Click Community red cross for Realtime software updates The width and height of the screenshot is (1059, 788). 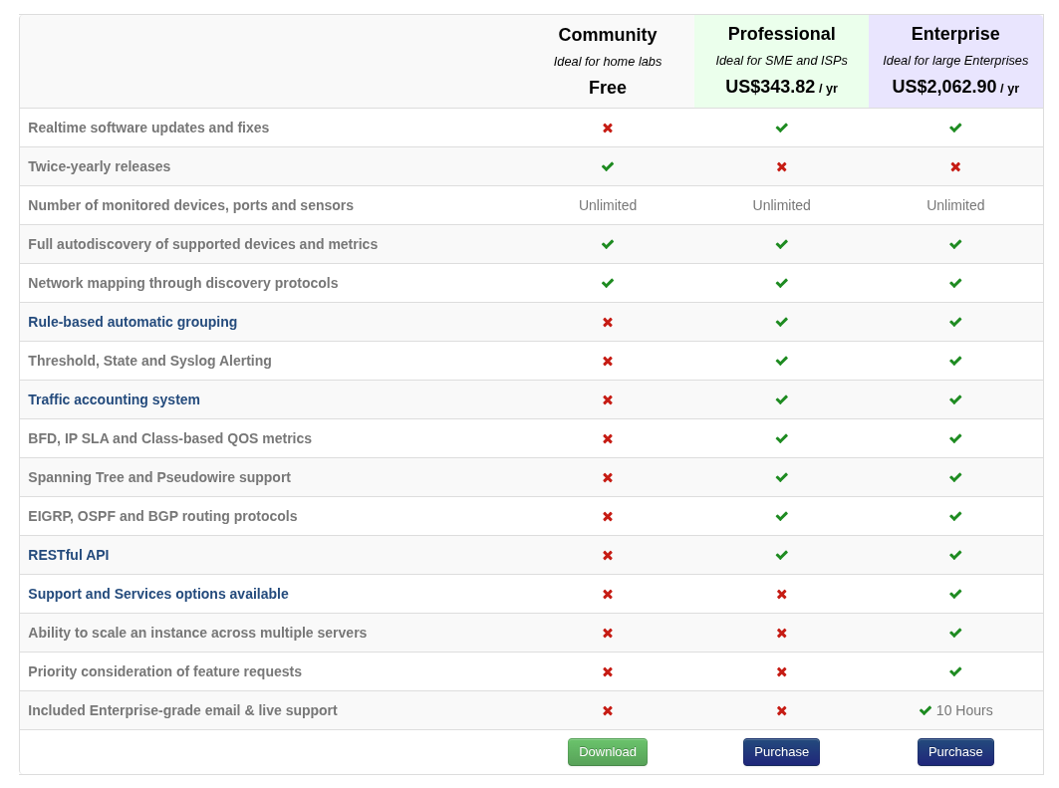608,129
